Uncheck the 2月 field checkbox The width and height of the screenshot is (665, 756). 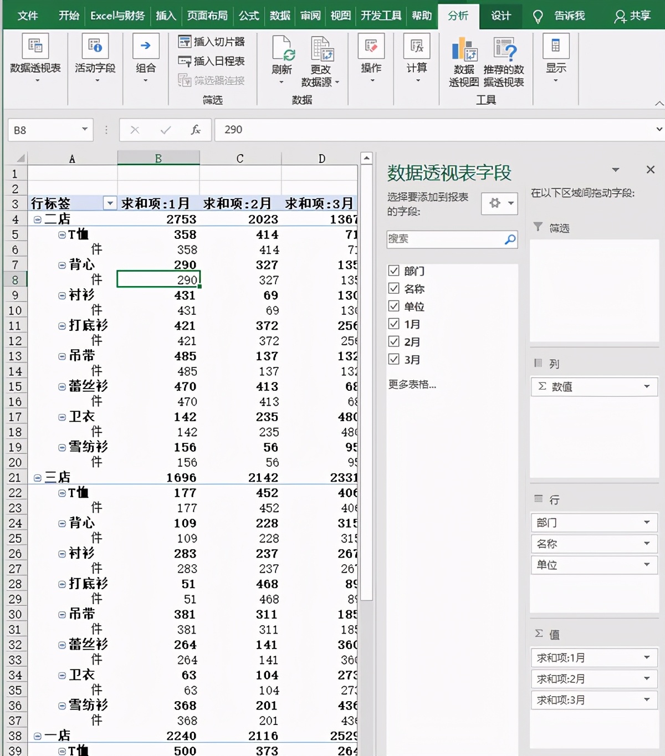(394, 341)
